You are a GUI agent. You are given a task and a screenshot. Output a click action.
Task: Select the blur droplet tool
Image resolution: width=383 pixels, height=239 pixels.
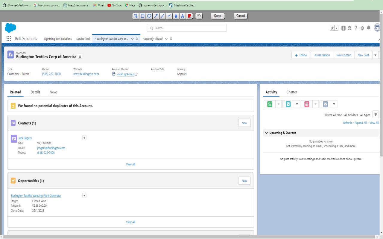pos(176,16)
